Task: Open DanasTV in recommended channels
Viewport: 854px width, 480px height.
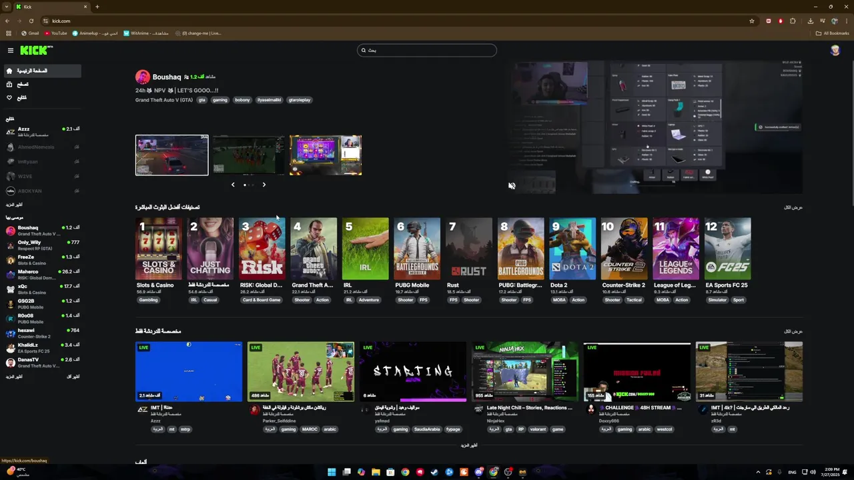Action: coord(43,363)
